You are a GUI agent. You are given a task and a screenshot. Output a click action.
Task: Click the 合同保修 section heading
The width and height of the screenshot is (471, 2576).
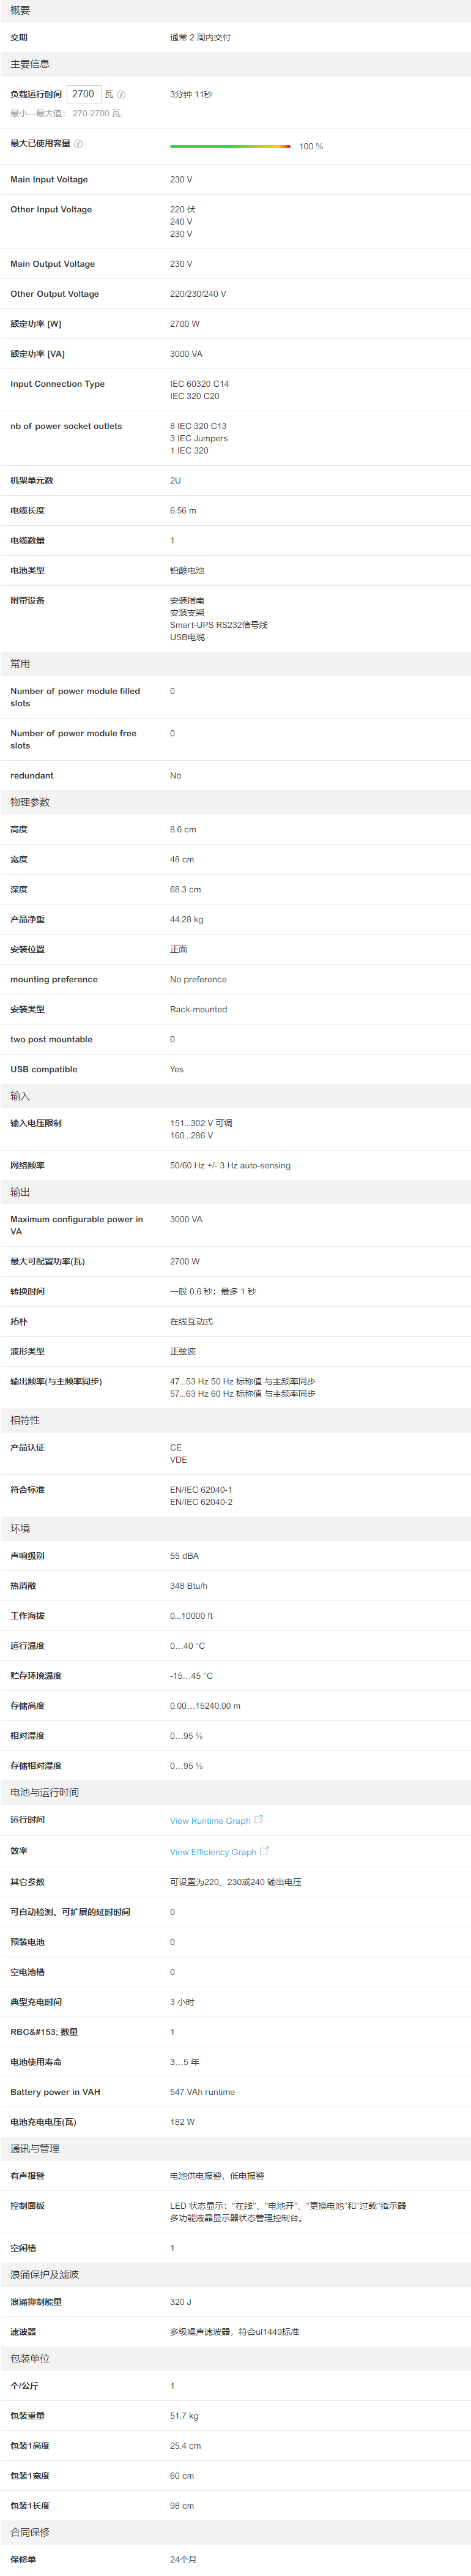30,2532
